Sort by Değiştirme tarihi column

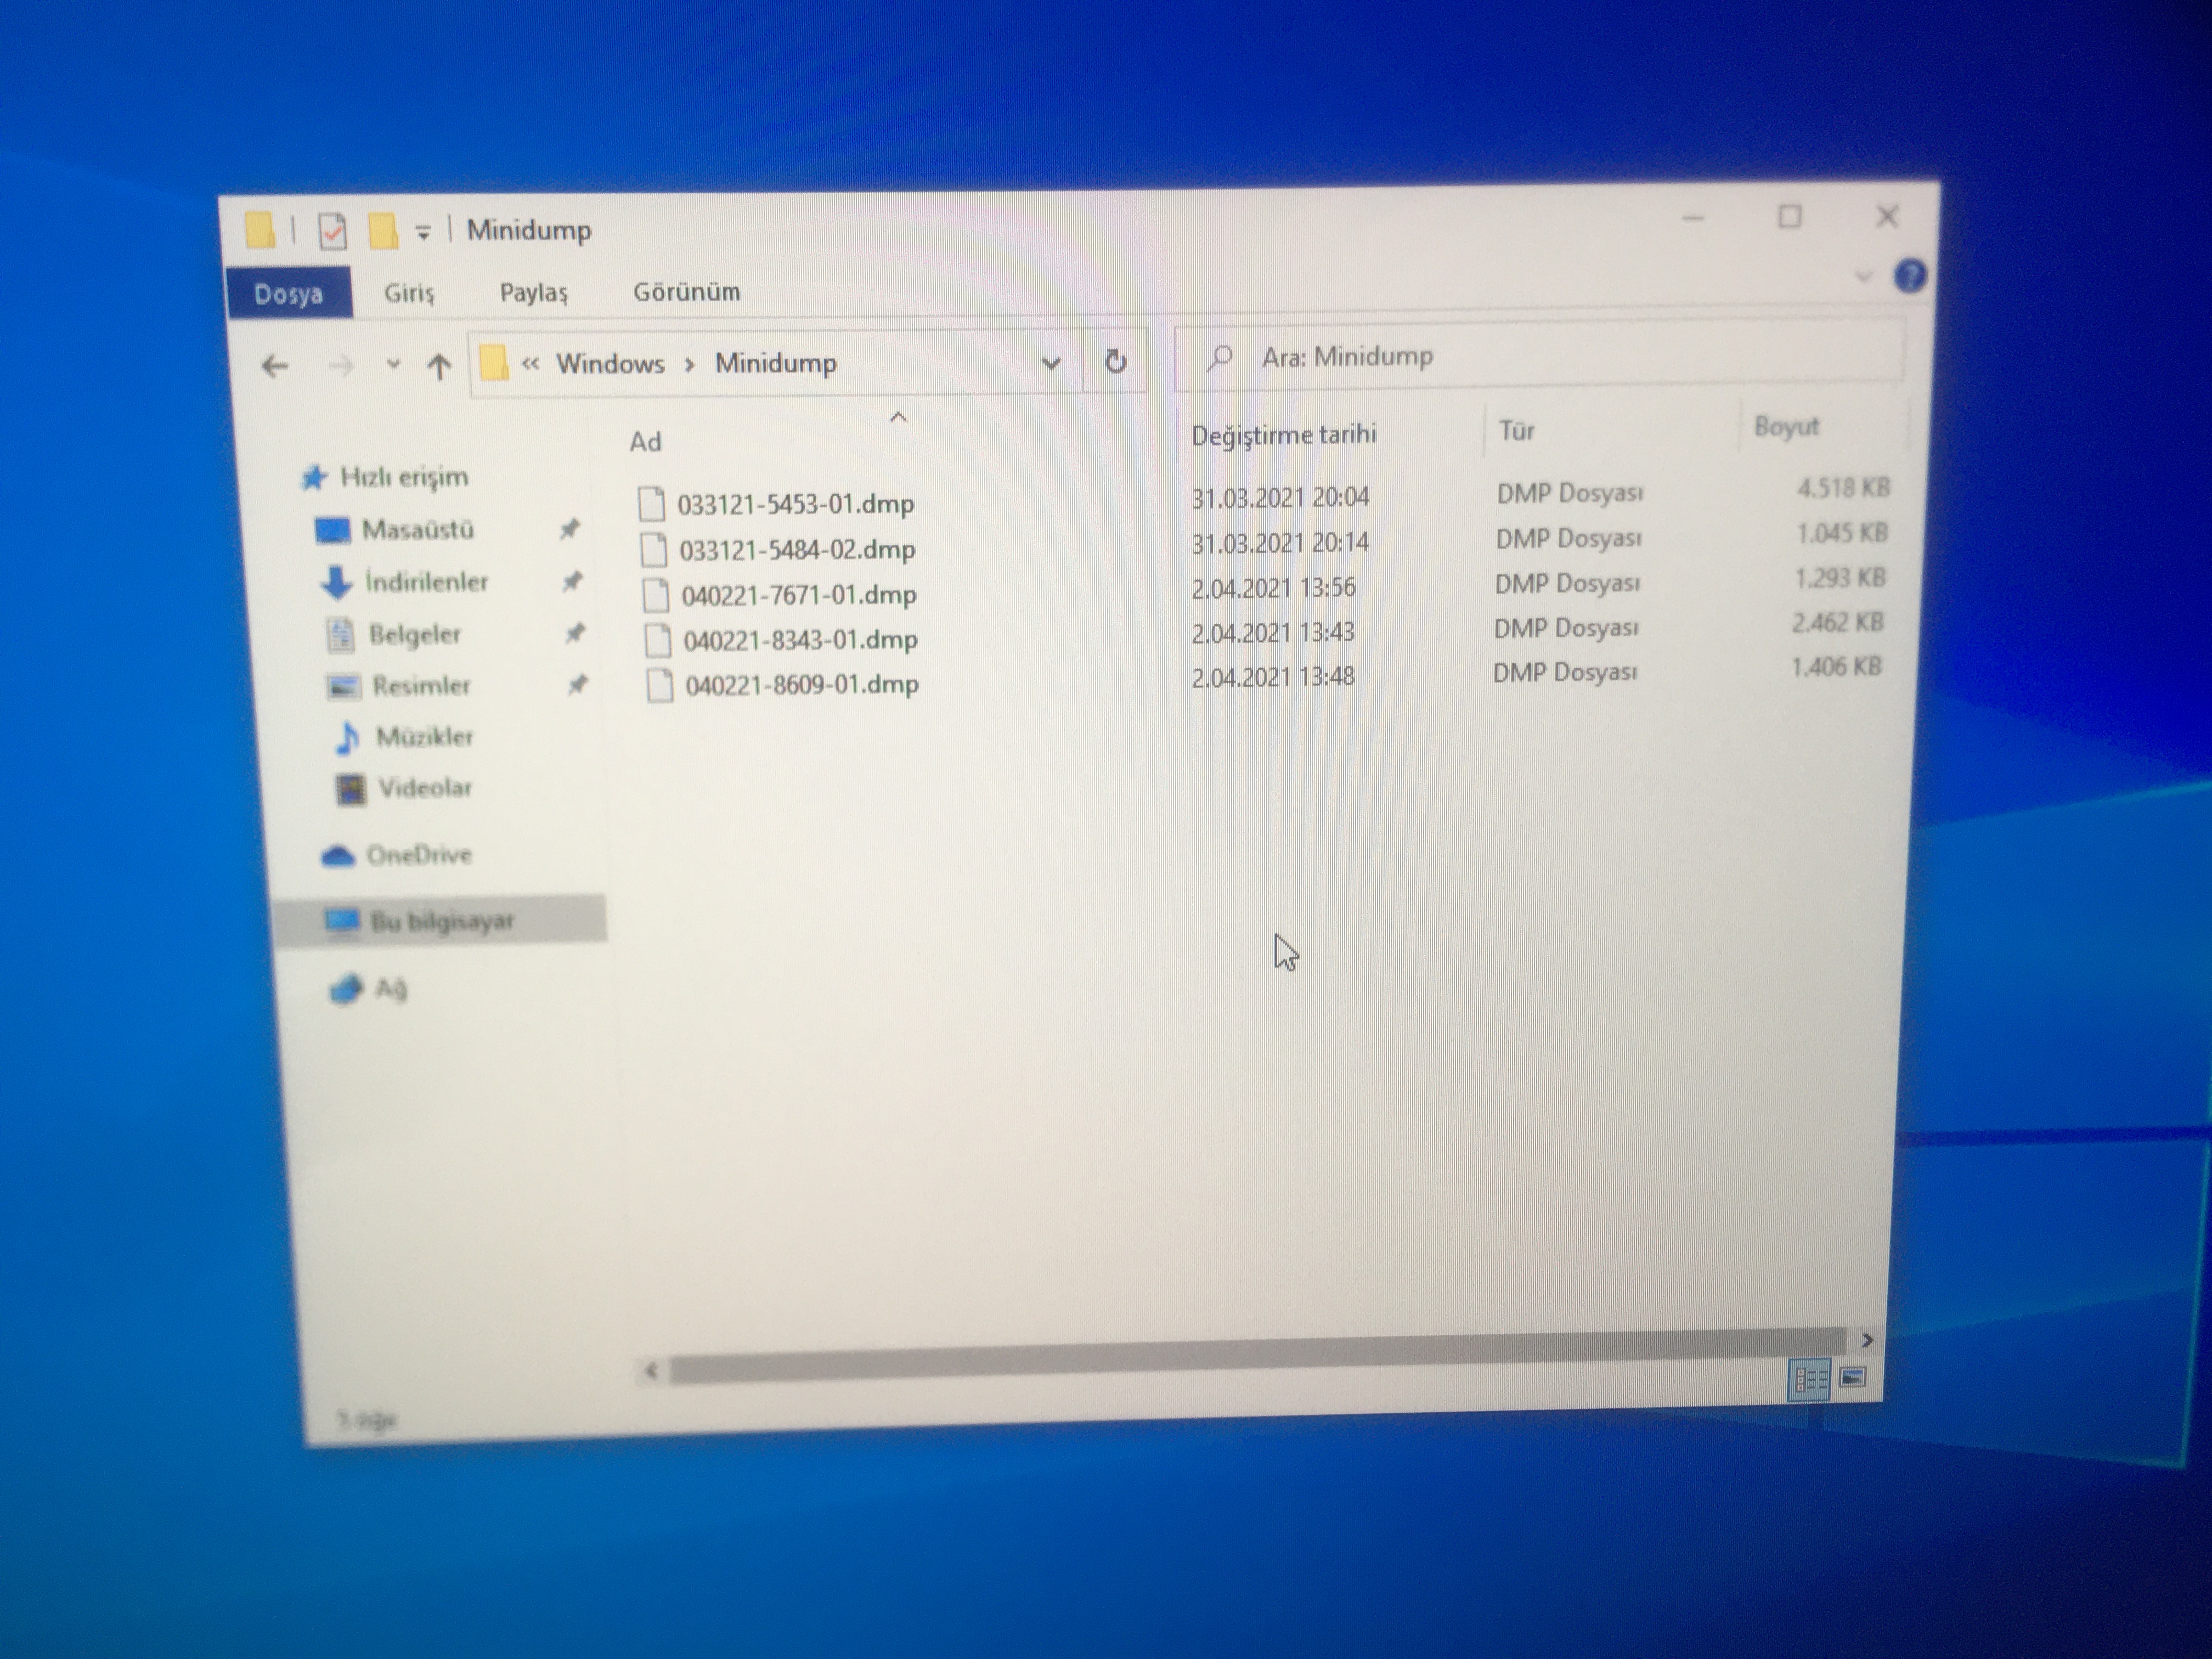(x=1284, y=434)
